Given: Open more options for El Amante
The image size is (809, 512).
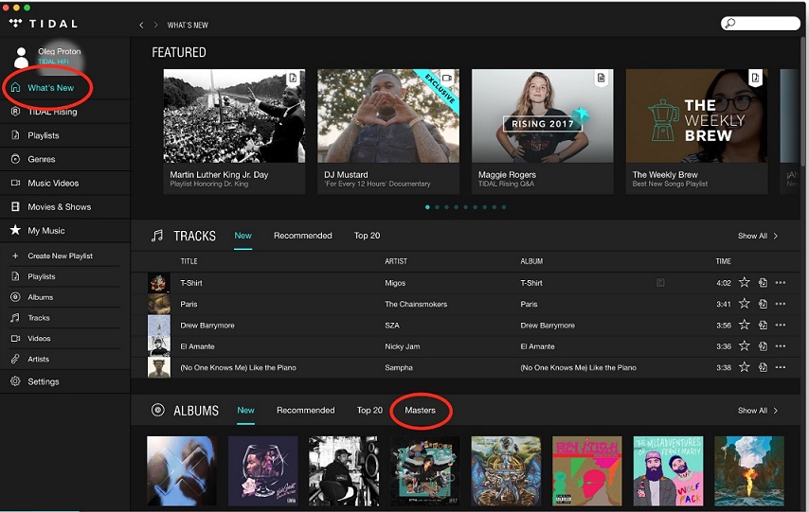Looking at the screenshot, I should (x=781, y=346).
